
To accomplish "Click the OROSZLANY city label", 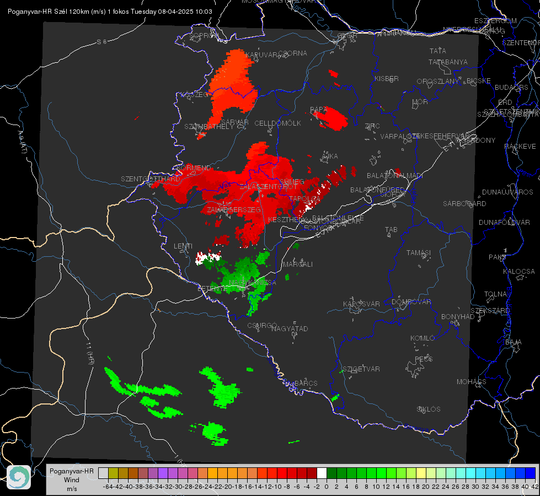I will point(438,82).
